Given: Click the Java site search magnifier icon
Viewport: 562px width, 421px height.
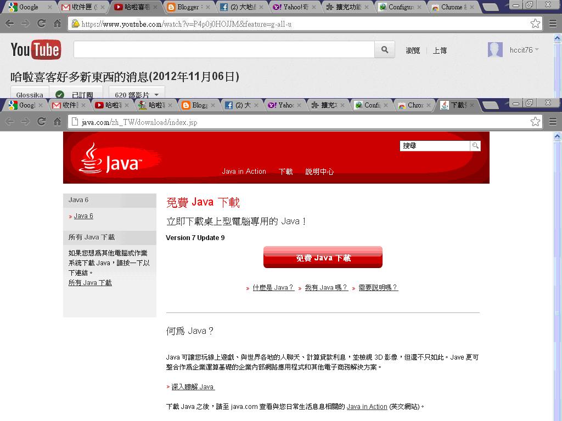Looking at the screenshot, I should pos(475,146).
